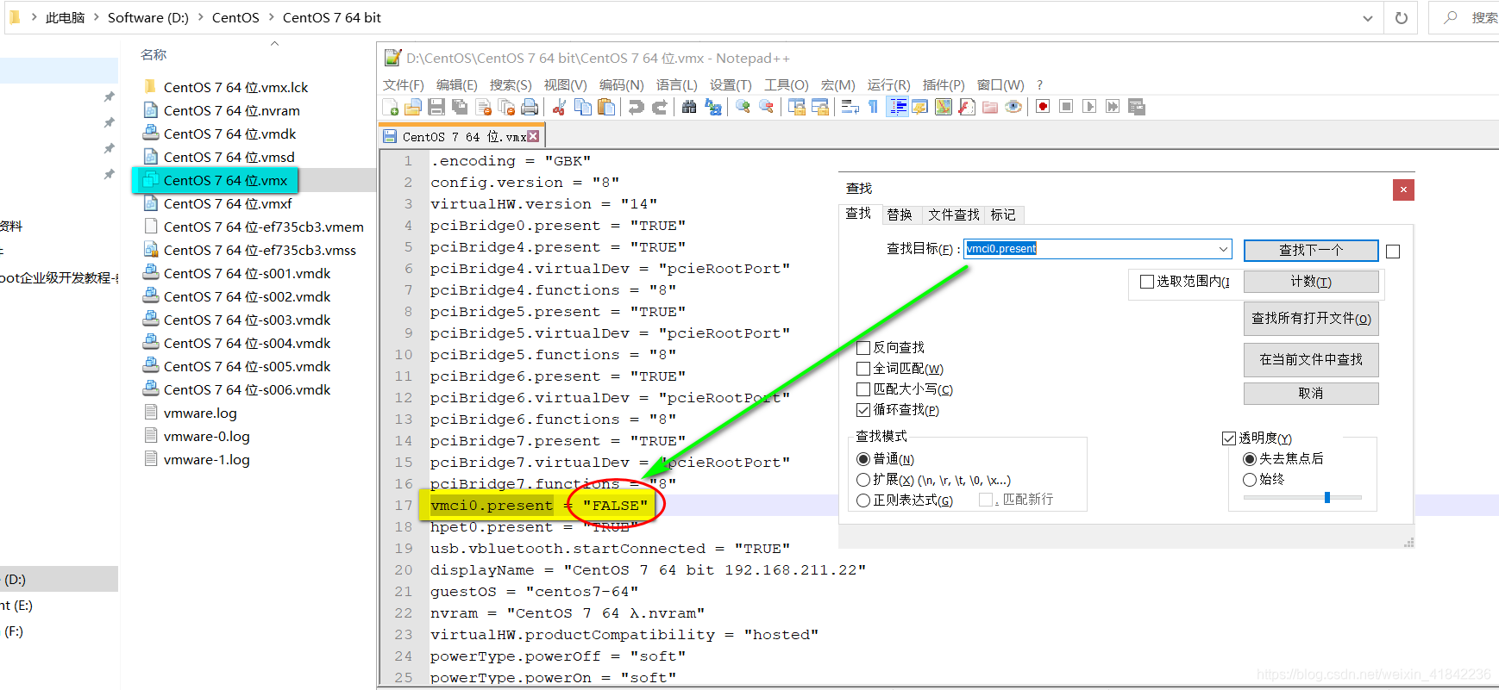Switch to the 标记 tab
Screen dimensions: 1499x690
click(x=1003, y=214)
